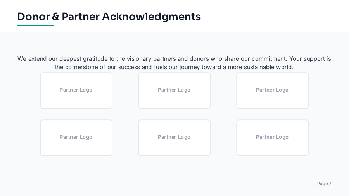
Task: Select the first Partner Logo box in bottom row
Action: point(76,138)
